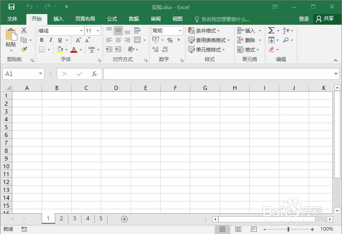Click the Save icon in title bar
The height and width of the screenshot is (234, 342).
tap(12, 7)
